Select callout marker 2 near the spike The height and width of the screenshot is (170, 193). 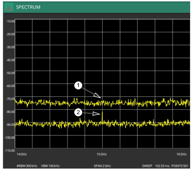pos(78,112)
